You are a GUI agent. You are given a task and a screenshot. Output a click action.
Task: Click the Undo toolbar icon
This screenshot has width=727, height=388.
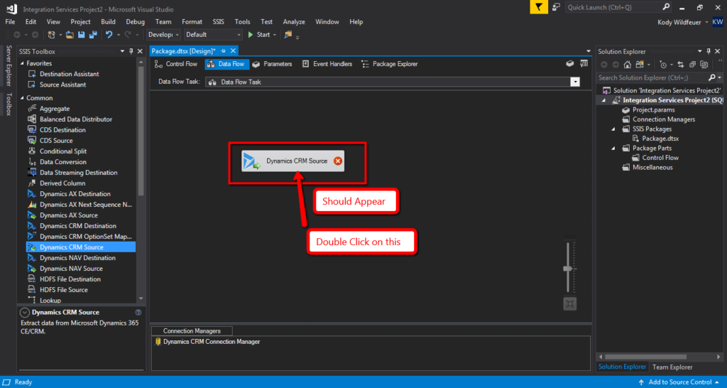109,34
